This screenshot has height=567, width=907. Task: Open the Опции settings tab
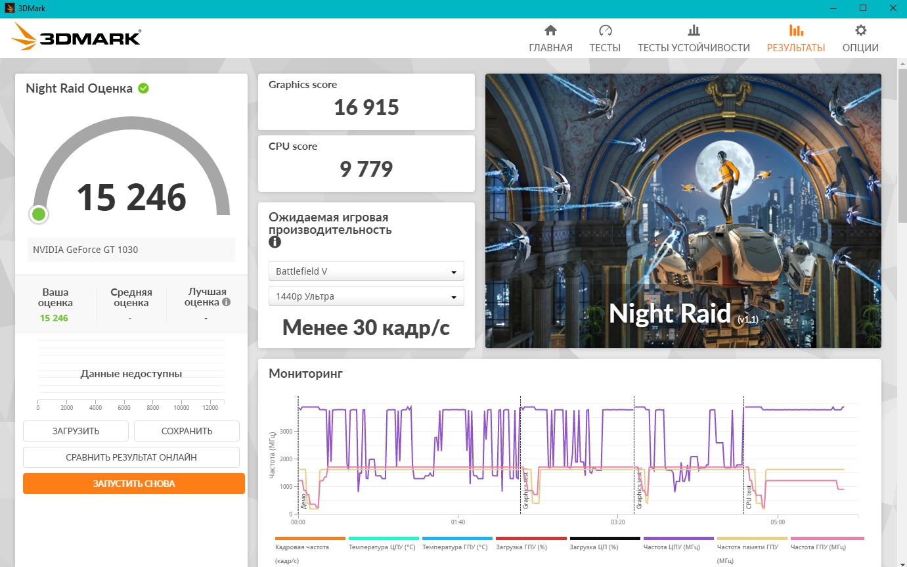tap(860, 38)
